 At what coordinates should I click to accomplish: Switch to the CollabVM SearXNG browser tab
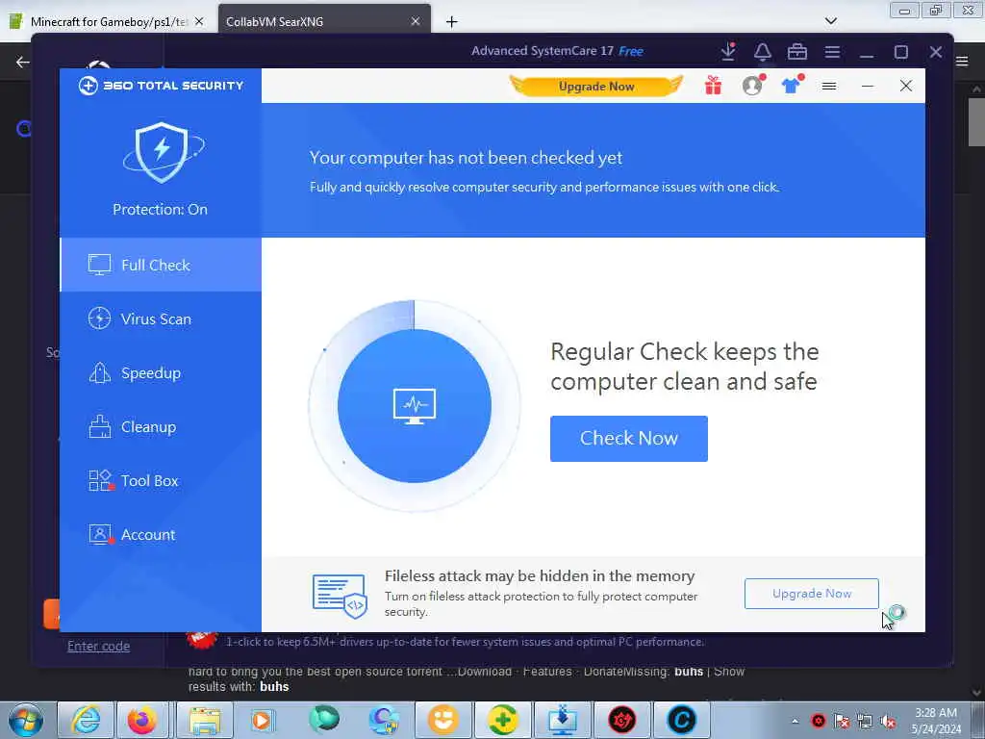tap(274, 21)
